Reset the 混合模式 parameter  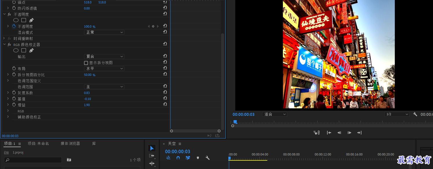[x=165, y=32]
